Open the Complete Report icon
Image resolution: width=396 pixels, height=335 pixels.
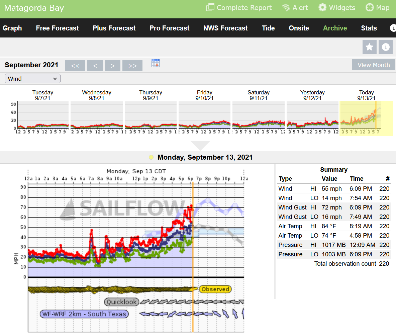(x=210, y=8)
